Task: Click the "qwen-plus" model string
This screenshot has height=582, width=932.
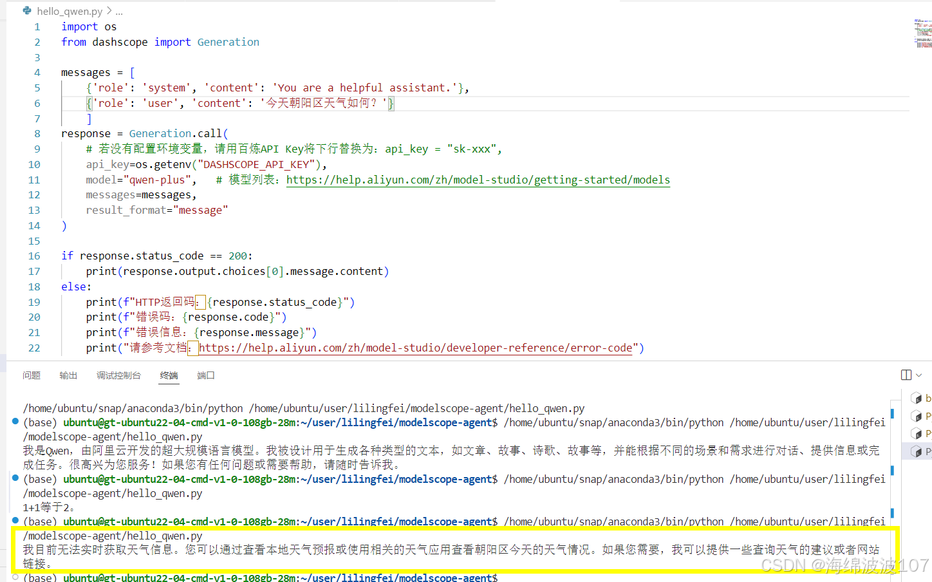Action: coord(156,180)
